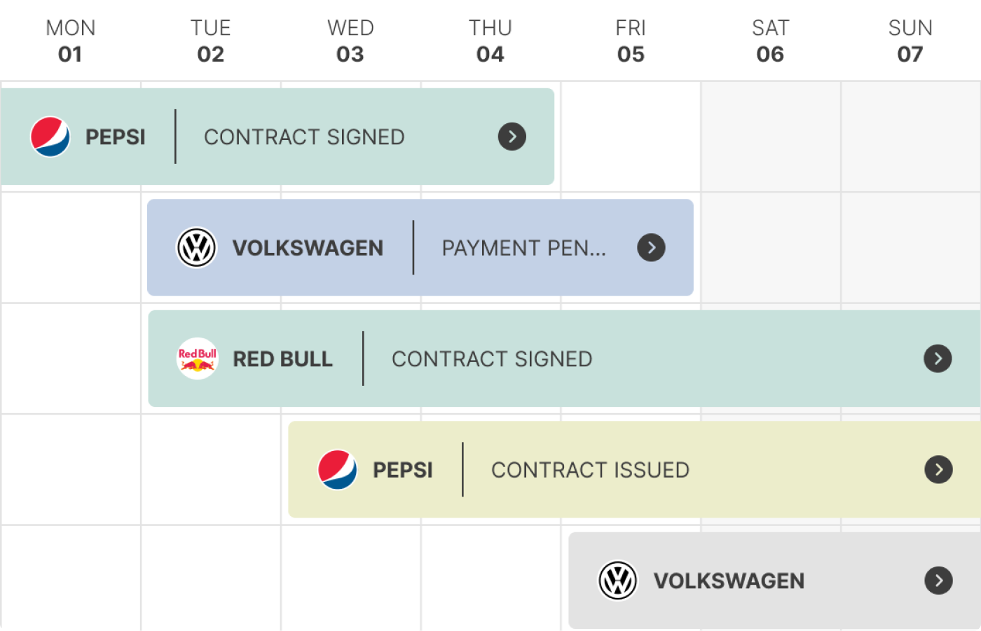
Task: Click the RED BULL company name
Action: point(282,359)
